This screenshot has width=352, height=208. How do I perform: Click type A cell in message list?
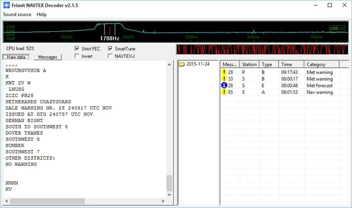(x=263, y=92)
